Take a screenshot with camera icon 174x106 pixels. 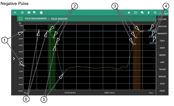click(x=29, y=12)
